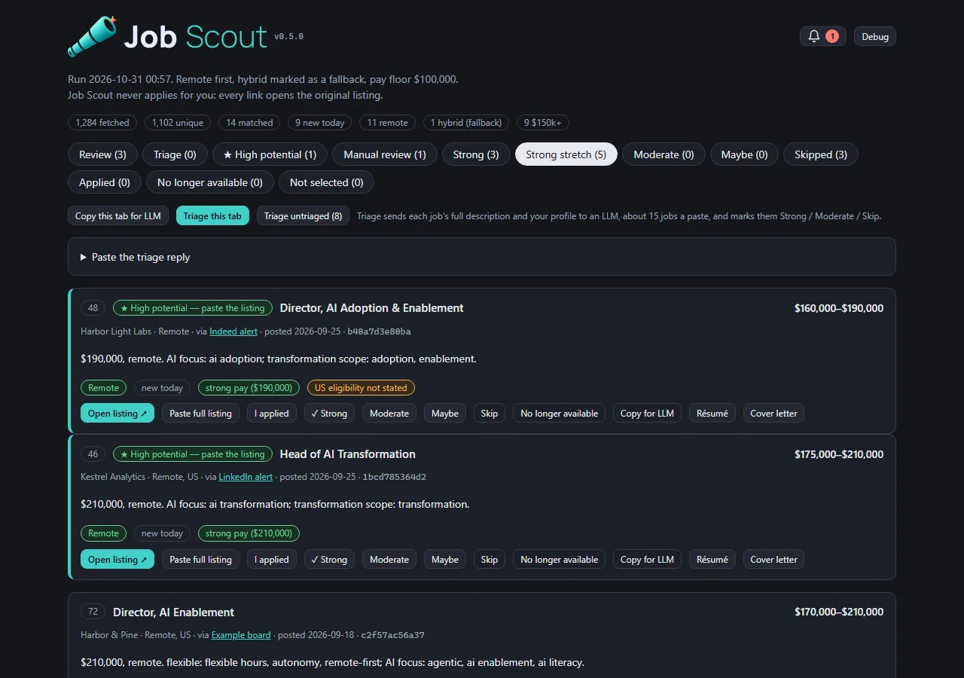Click the Triage this tab button

click(212, 216)
